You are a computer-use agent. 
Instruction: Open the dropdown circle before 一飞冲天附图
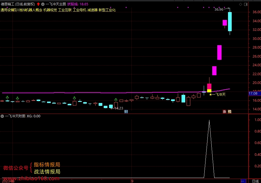coord(2,116)
